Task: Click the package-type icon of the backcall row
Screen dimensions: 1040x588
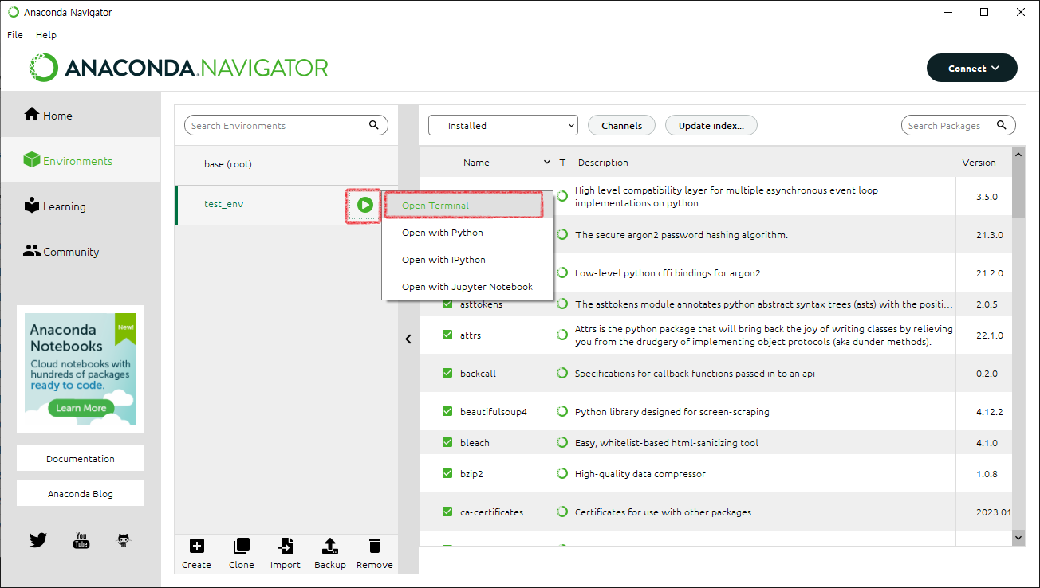Action: click(x=562, y=374)
